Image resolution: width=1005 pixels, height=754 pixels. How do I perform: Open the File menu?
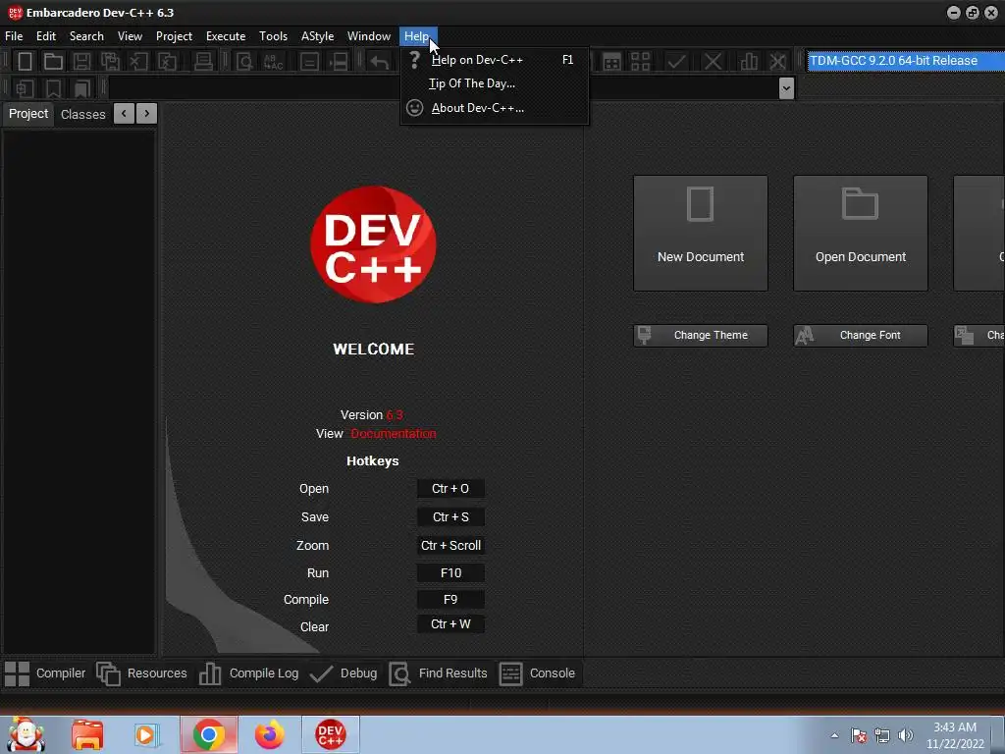(14, 36)
